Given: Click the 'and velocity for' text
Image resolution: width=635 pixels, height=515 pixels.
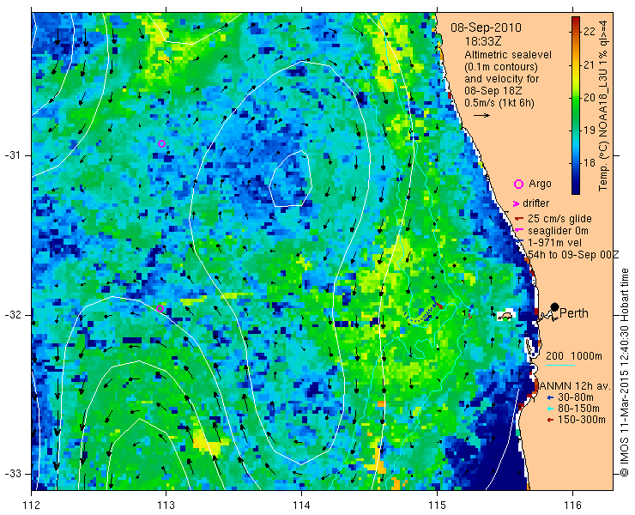Looking at the screenshot, I should point(501,79).
